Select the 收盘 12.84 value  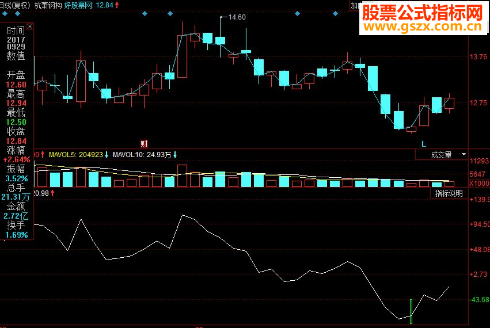click(16, 141)
